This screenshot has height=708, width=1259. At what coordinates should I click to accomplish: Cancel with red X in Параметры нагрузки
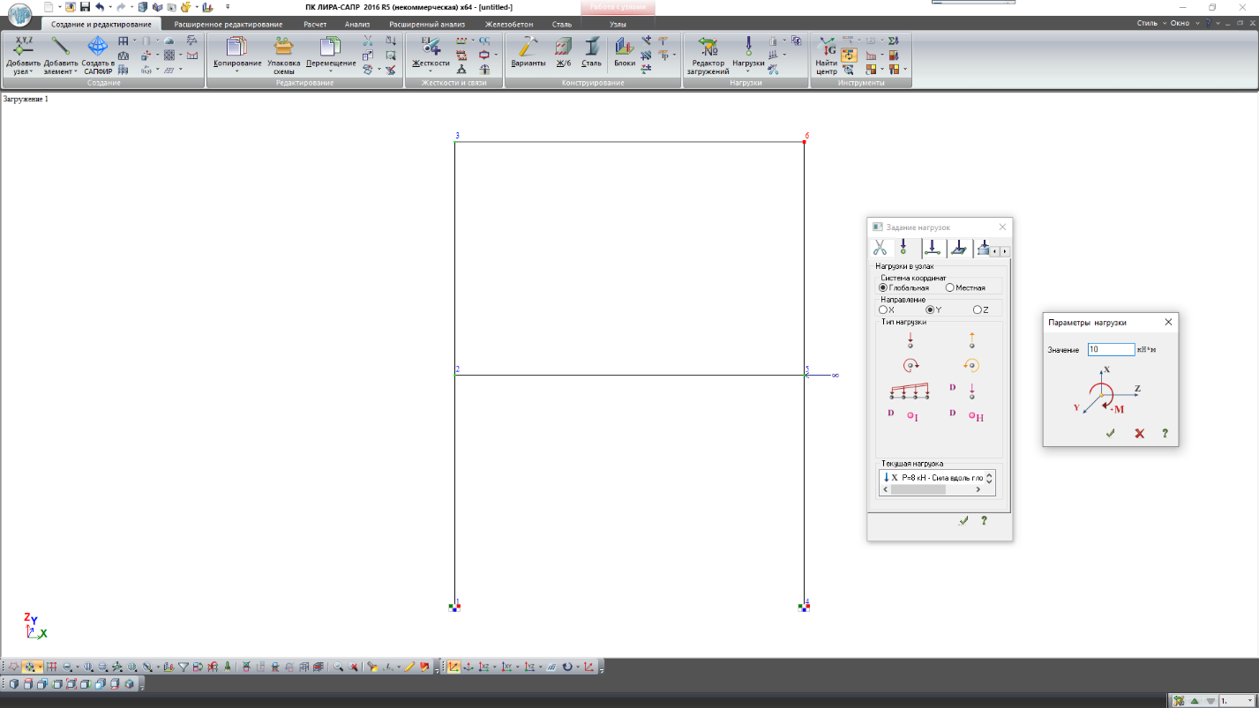[x=1139, y=433]
